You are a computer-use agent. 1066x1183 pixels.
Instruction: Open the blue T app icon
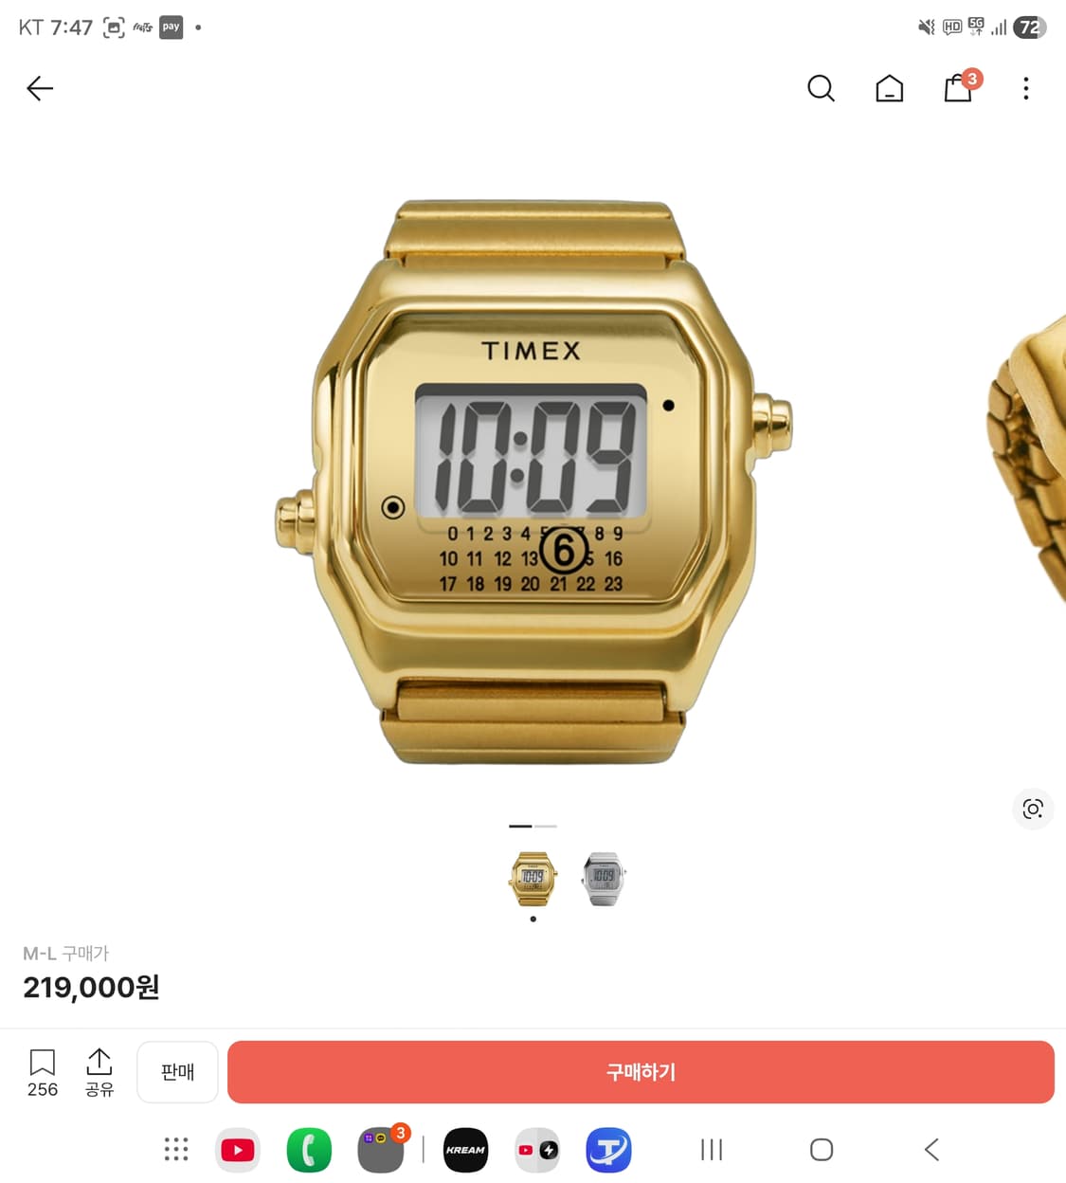608,1150
